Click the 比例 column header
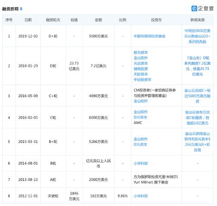The width and height of the screenshot is (217, 206). [x=123, y=20]
